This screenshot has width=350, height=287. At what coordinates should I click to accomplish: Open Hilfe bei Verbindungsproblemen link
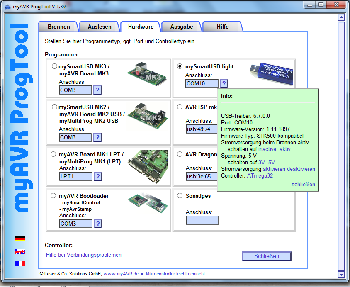click(x=84, y=255)
